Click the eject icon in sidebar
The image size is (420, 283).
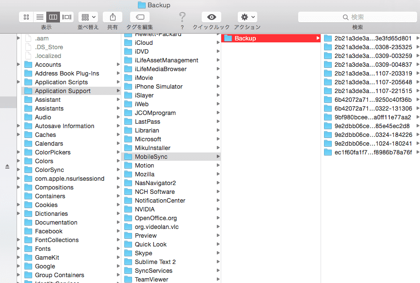[x=7, y=167]
